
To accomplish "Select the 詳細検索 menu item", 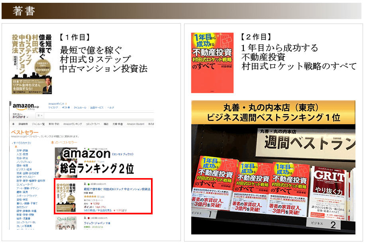I will tap(23, 124).
